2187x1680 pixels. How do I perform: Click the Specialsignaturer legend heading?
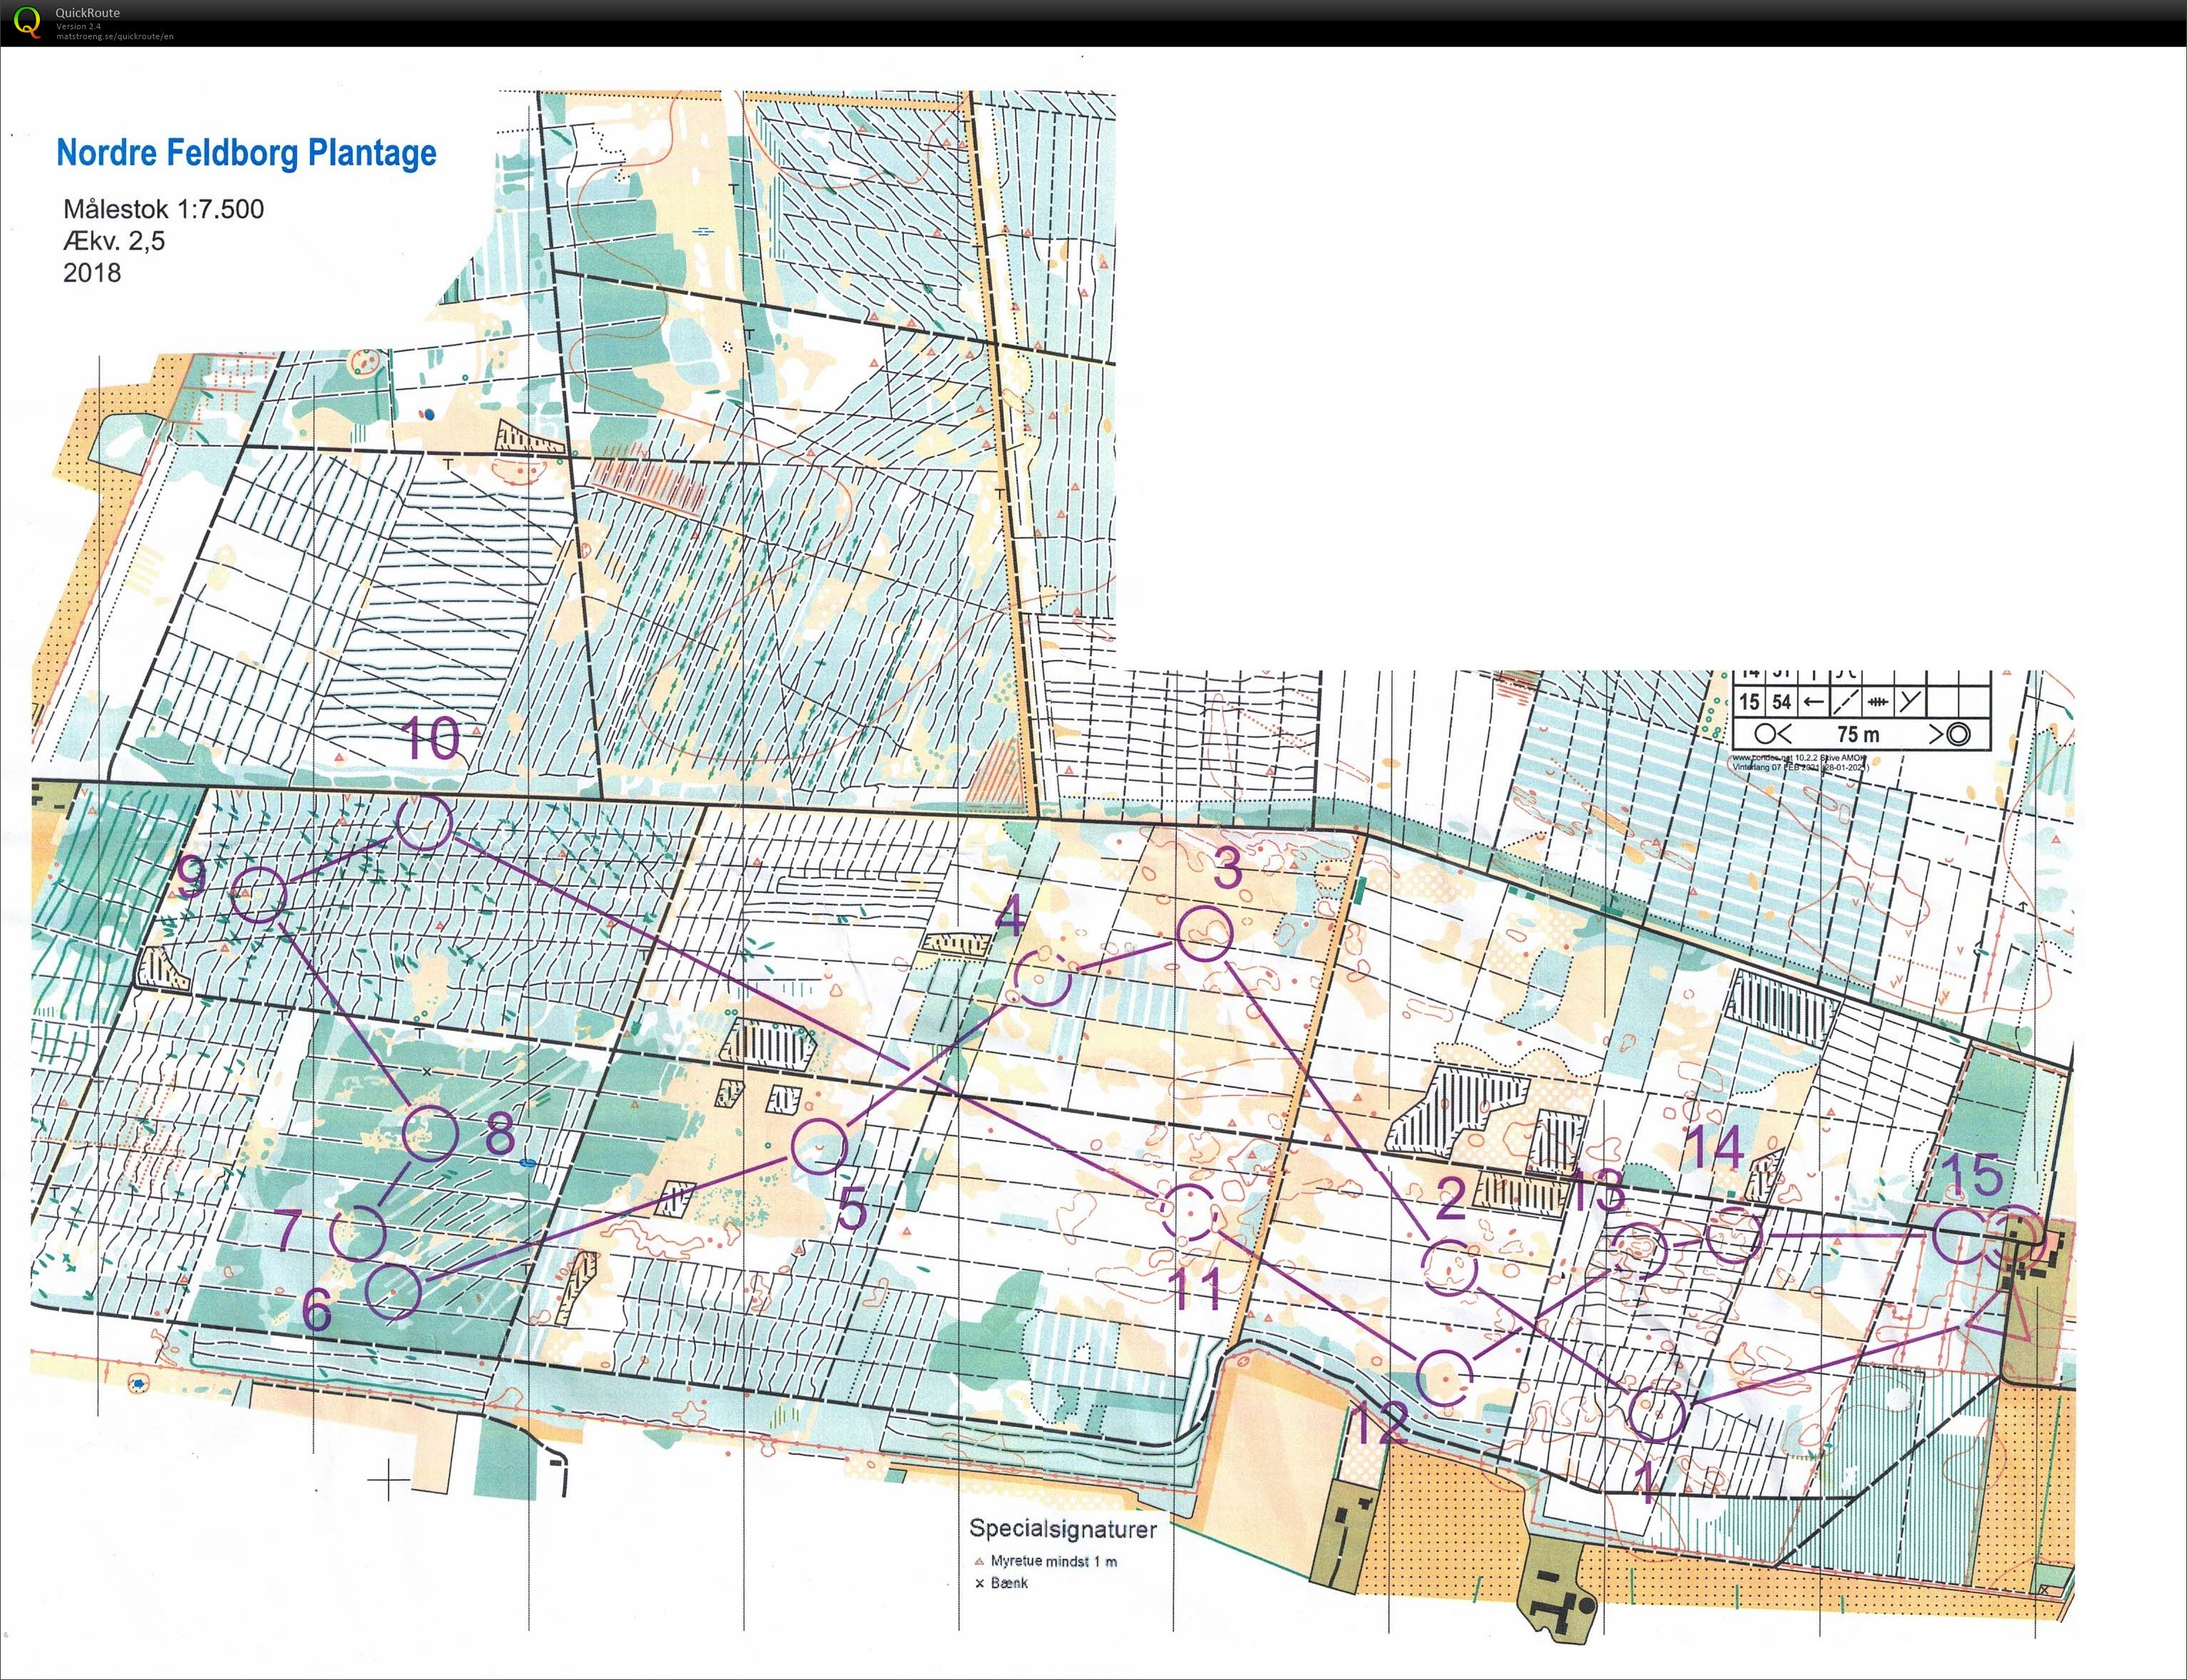pos(1062,1528)
